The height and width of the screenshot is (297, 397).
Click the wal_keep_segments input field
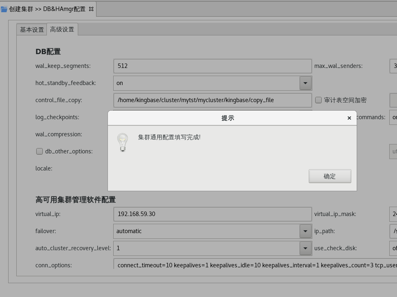[212, 66]
